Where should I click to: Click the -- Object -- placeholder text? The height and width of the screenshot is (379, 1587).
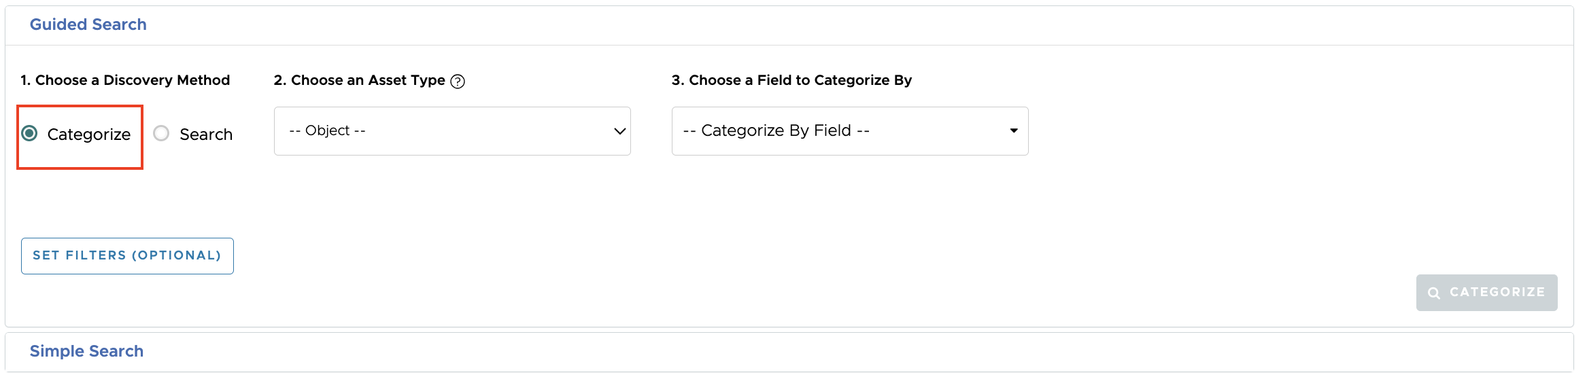click(327, 130)
